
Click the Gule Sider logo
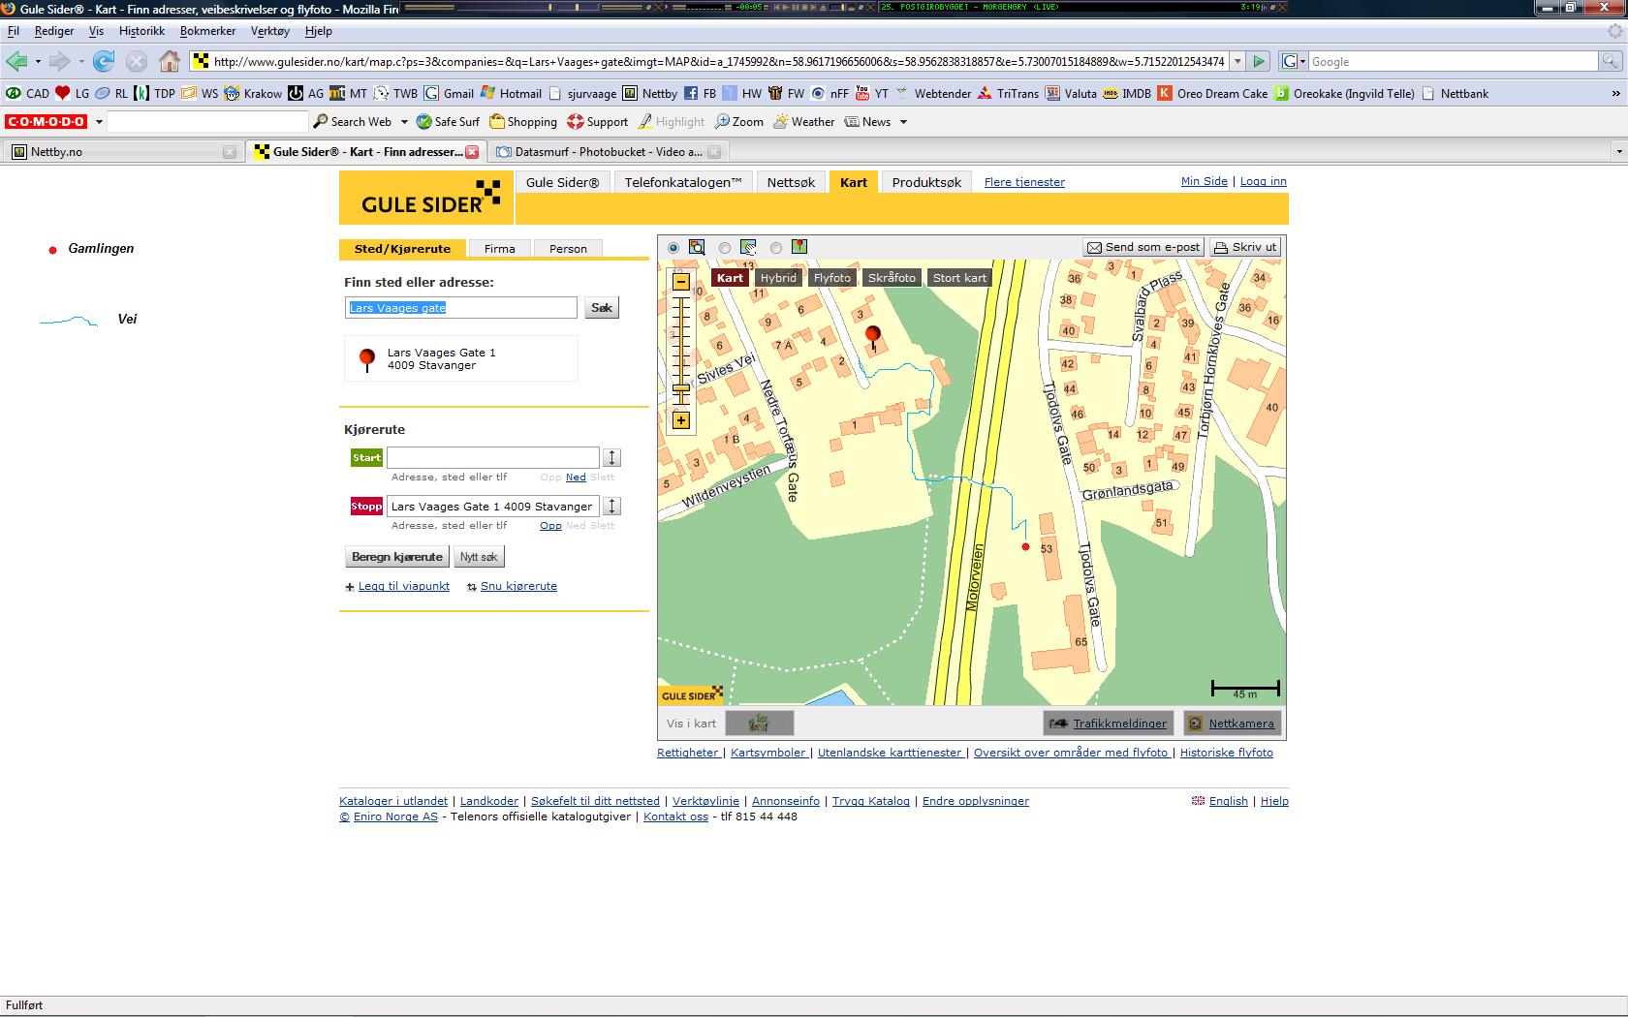tap(427, 198)
